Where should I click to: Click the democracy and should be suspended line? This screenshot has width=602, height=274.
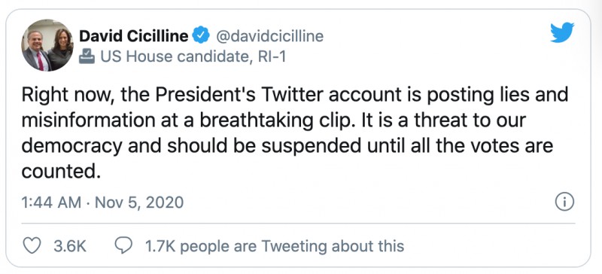coord(287,146)
